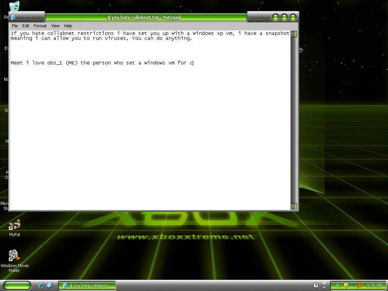Open the Format menu in Notepad
This screenshot has width=388, height=291.
click(x=40, y=26)
